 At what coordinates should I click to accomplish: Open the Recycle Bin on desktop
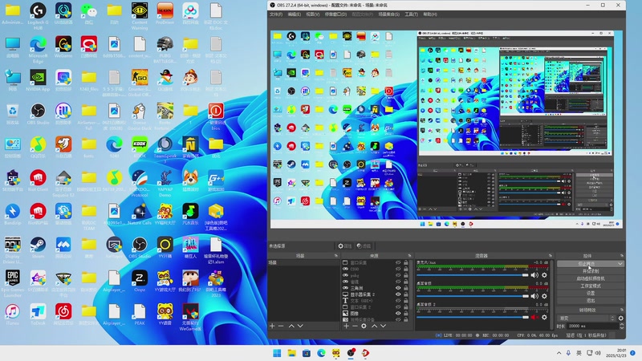pos(12,114)
